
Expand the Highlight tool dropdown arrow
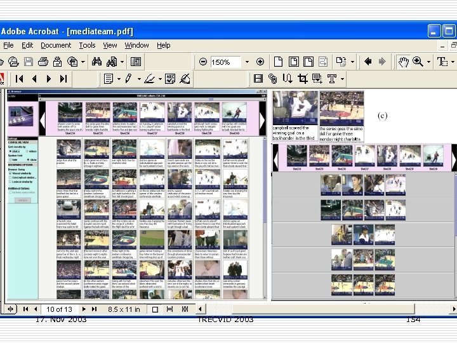coord(160,79)
